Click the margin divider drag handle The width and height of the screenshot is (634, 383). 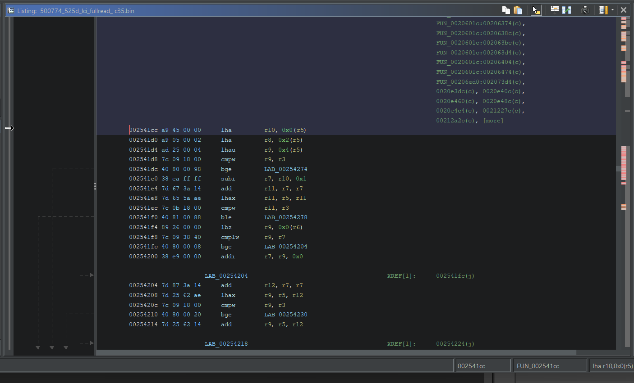[95, 186]
